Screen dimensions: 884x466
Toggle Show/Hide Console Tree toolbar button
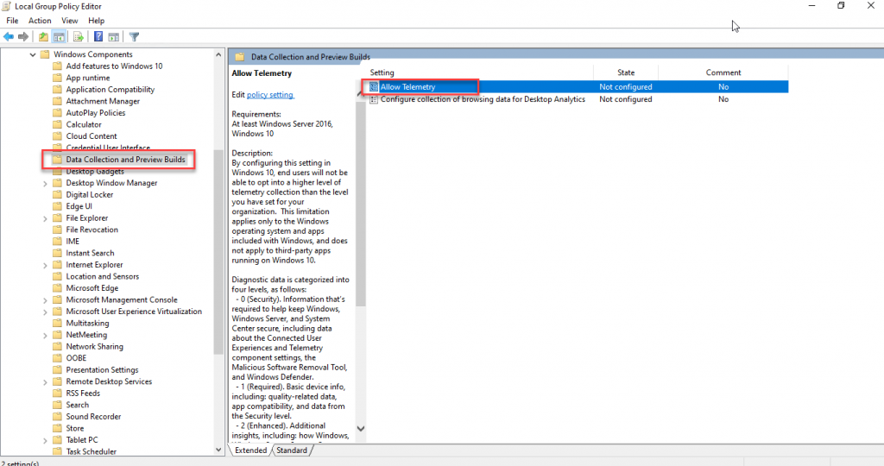pyautogui.click(x=59, y=36)
